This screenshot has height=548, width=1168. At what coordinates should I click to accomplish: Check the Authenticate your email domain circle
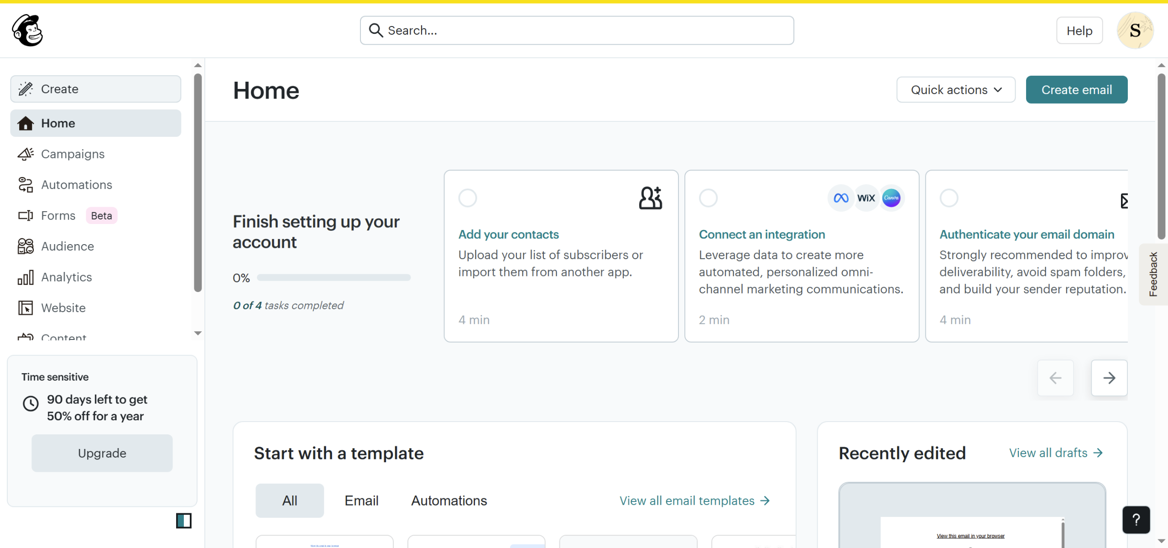click(949, 198)
